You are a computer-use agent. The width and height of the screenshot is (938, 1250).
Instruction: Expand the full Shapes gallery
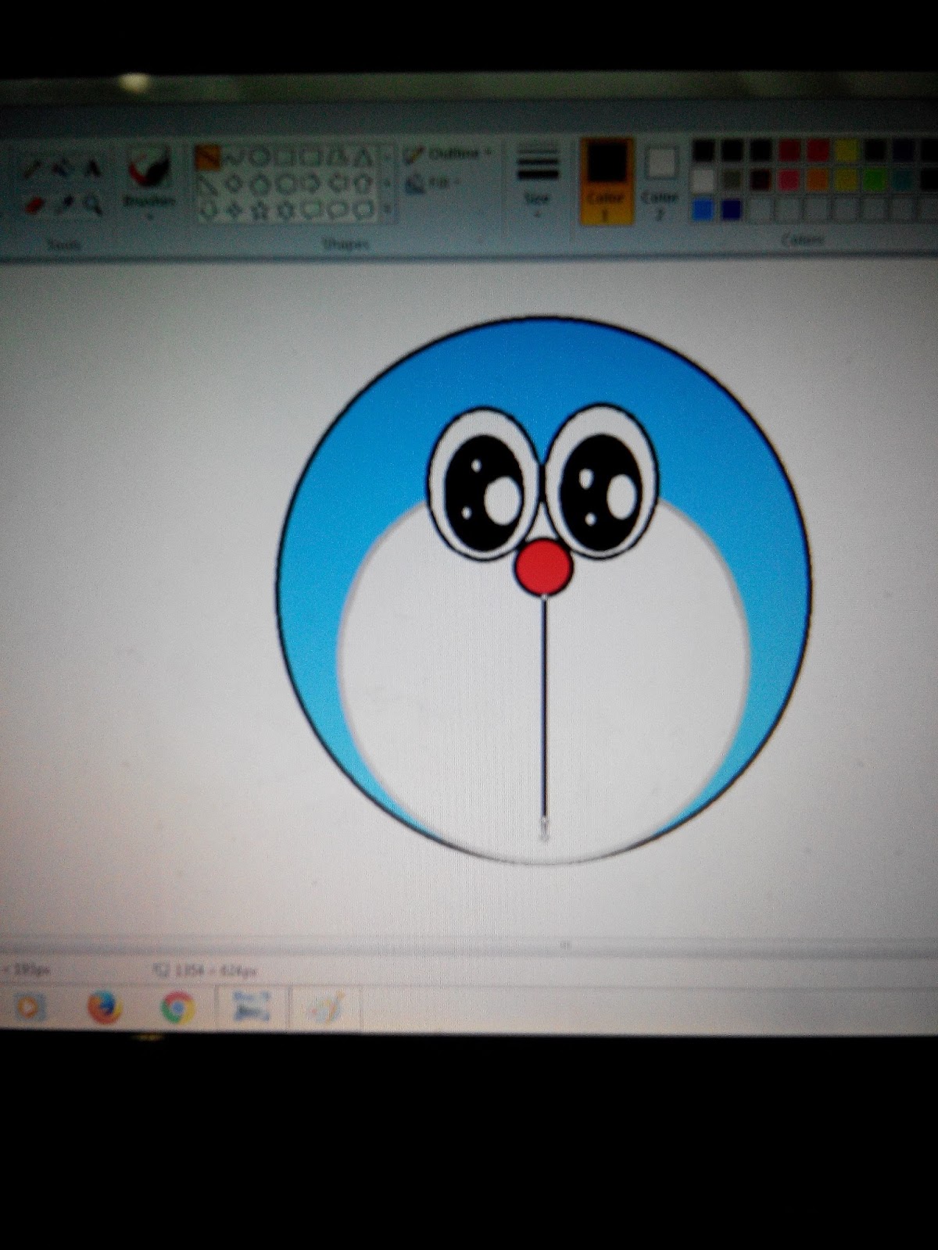pyautogui.click(x=387, y=209)
